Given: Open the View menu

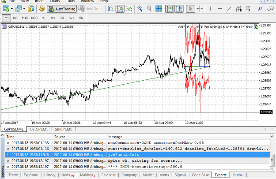Looking at the screenshot, I should pyautogui.click(x=25, y=1).
